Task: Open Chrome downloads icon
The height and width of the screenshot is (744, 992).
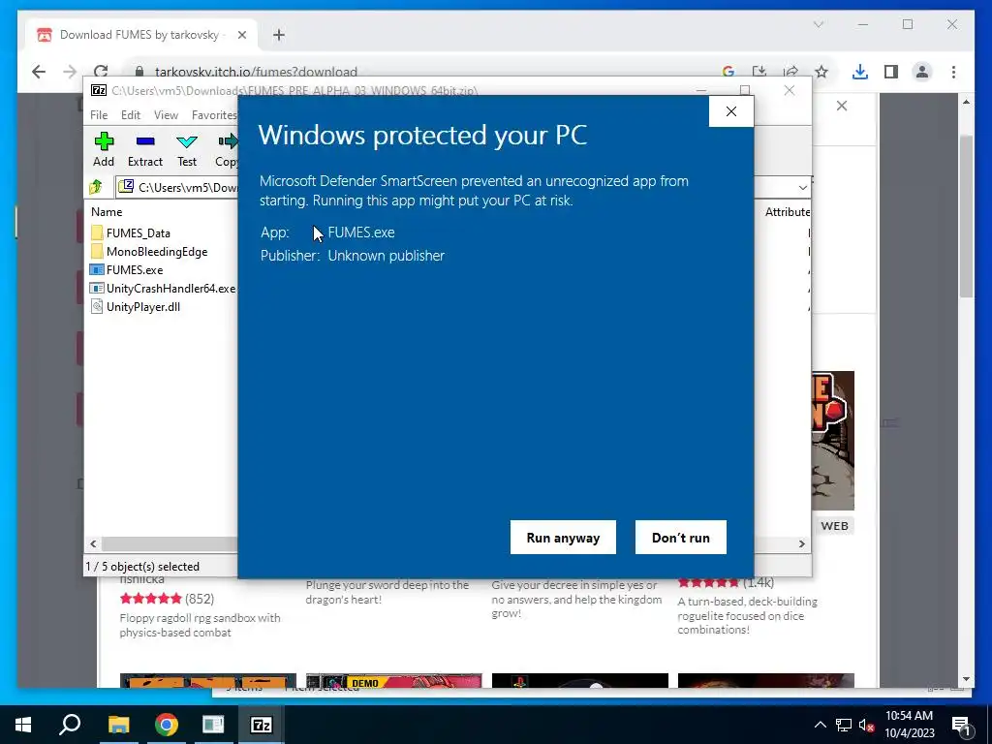Action: (860, 72)
